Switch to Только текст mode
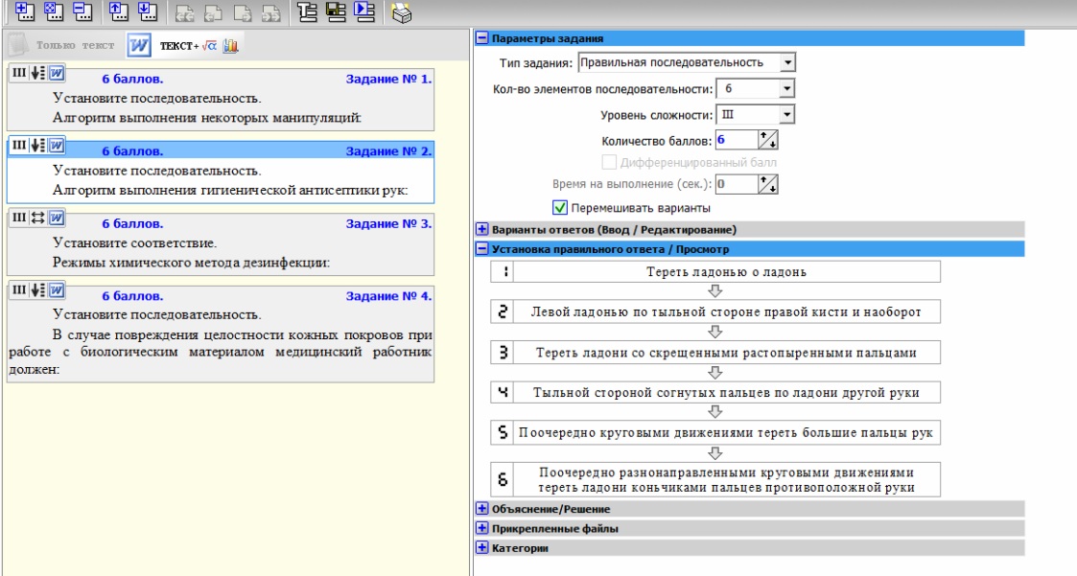The height and width of the screenshot is (576, 1077). 75,45
